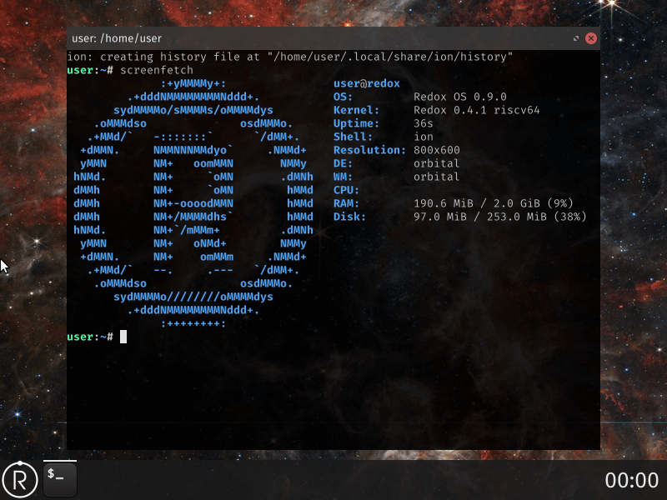Screen dimensions: 667x500
Task: Close the terminal with the red X
Action: [591, 38]
